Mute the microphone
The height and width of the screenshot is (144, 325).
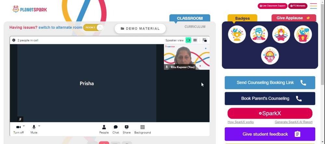(34, 129)
